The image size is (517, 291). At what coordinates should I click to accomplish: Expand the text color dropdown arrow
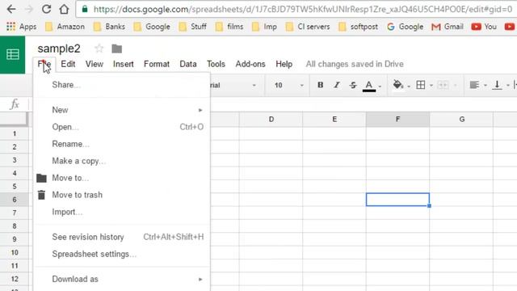click(380, 86)
